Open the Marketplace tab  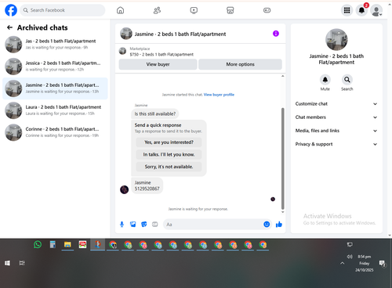(x=230, y=10)
